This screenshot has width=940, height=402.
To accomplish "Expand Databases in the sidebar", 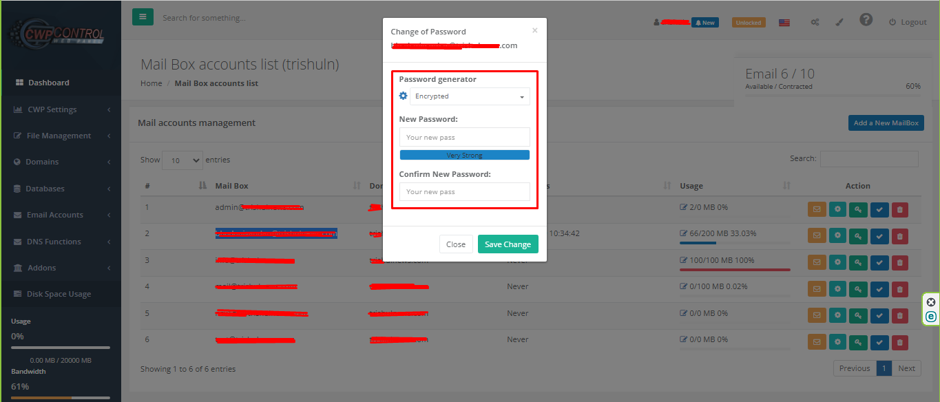I will point(61,189).
